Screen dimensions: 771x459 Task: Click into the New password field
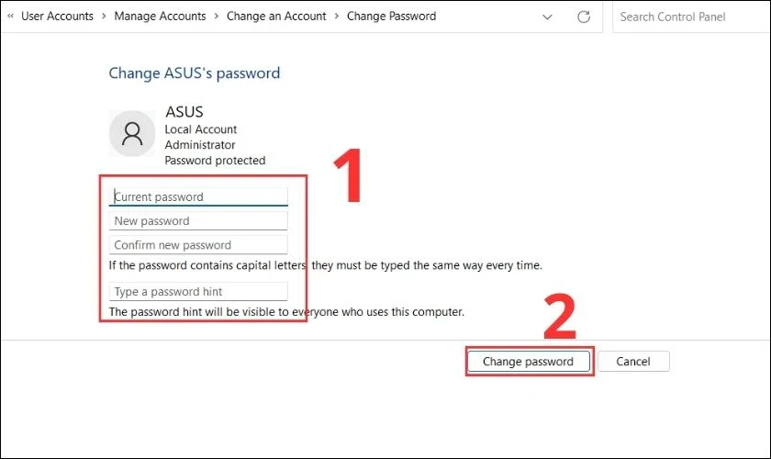(x=198, y=221)
